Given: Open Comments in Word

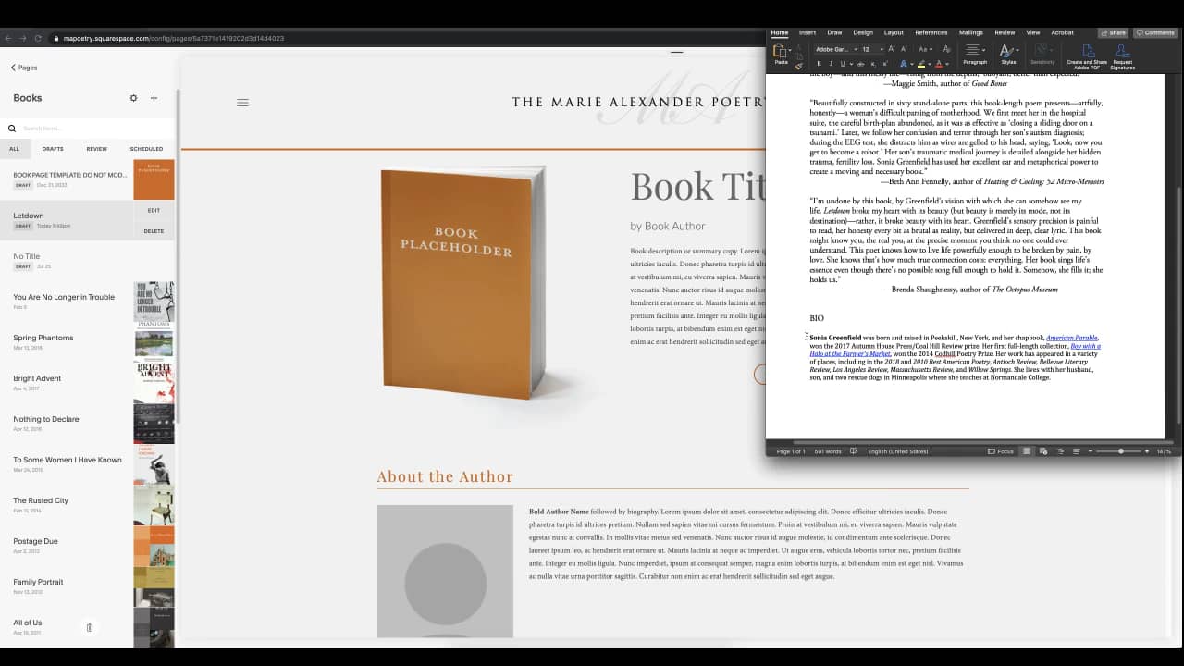Looking at the screenshot, I should pyautogui.click(x=1155, y=32).
